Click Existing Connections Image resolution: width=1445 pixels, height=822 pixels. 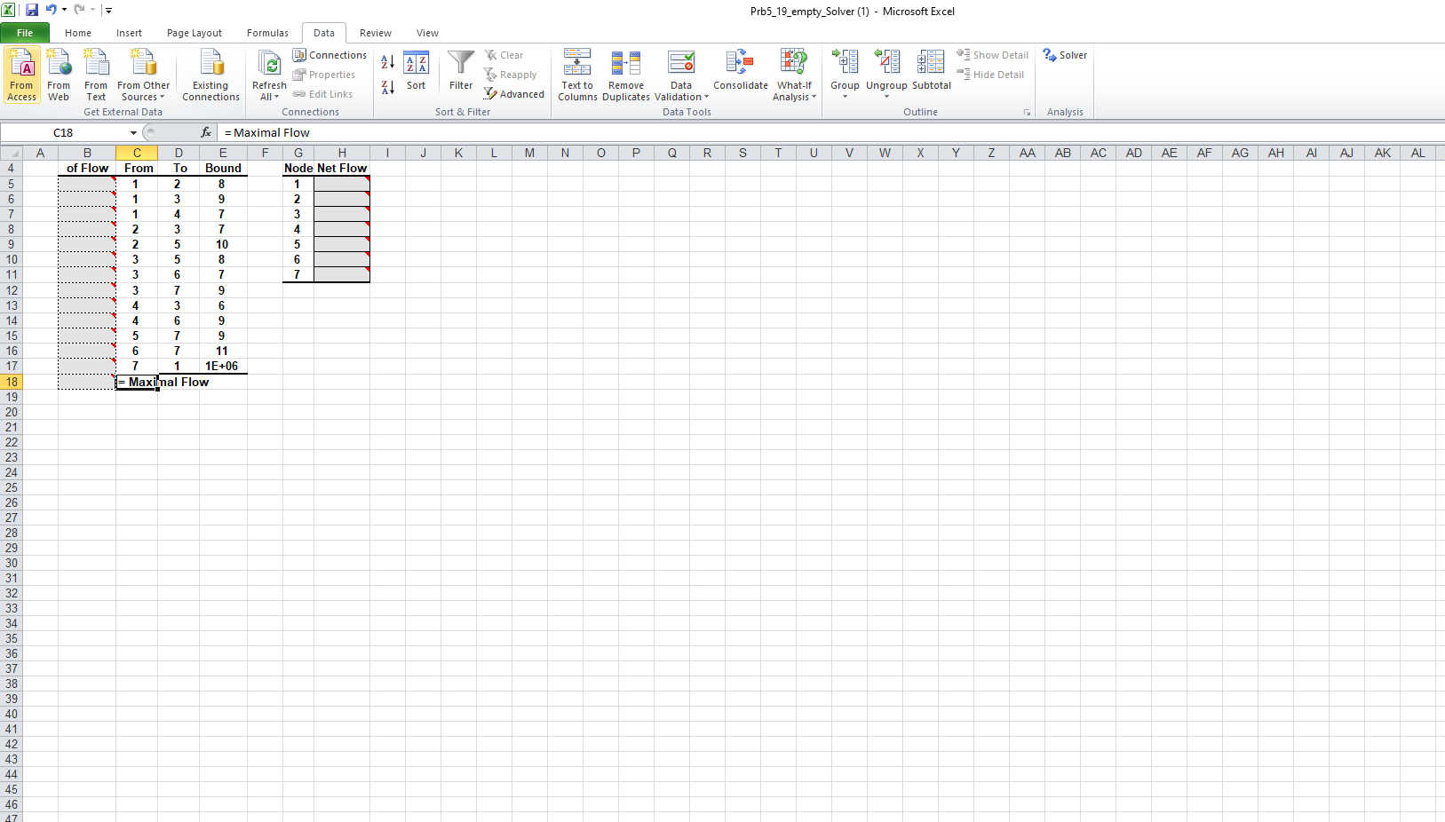point(210,75)
